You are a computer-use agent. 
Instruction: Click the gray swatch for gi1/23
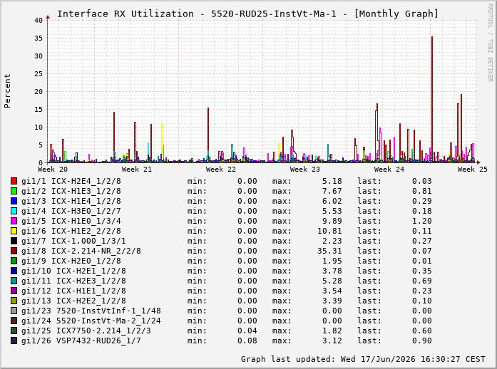pos(14,311)
